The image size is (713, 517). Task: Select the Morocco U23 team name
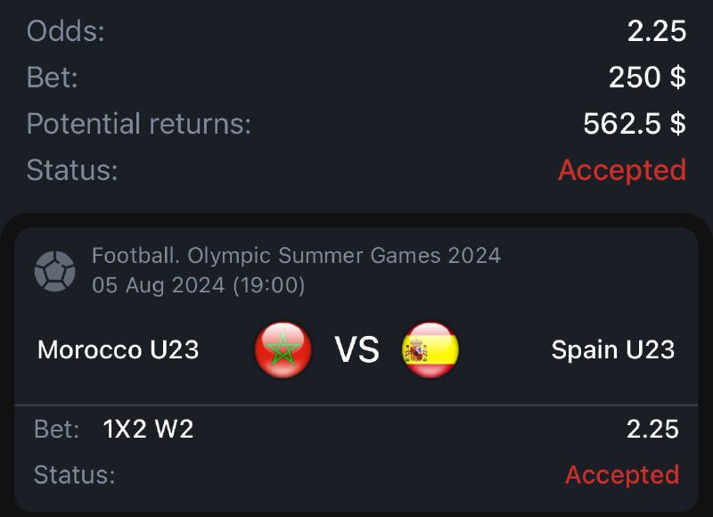pos(118,349)
